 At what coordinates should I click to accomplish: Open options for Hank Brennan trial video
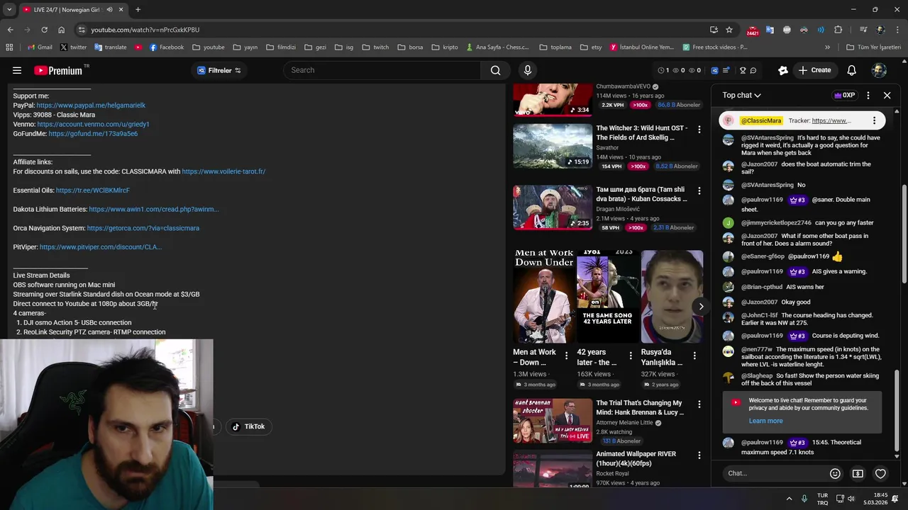pos(699,404)
